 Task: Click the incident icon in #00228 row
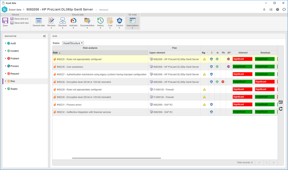click(217, 82)
